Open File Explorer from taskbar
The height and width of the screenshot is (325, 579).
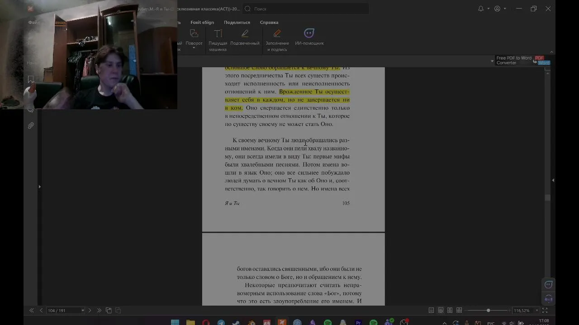coord(190,322)
